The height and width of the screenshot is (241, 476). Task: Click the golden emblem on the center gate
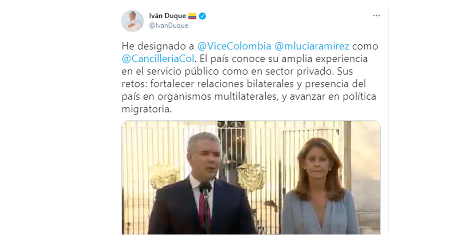251,177
